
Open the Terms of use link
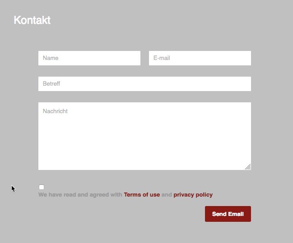(142, 195)
